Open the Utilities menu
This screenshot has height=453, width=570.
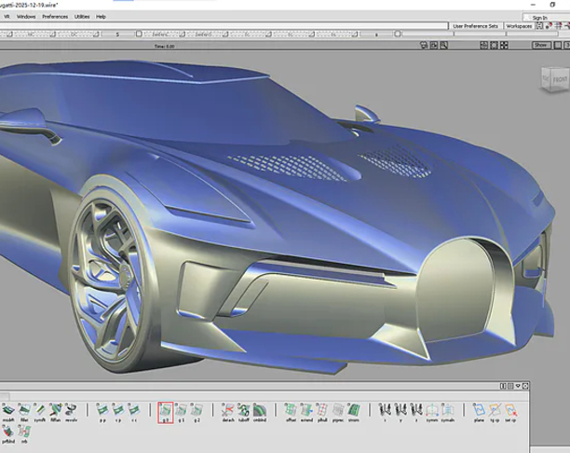pos(82,16)
